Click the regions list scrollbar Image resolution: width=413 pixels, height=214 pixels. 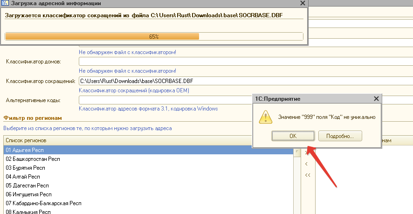coord(297,180)
